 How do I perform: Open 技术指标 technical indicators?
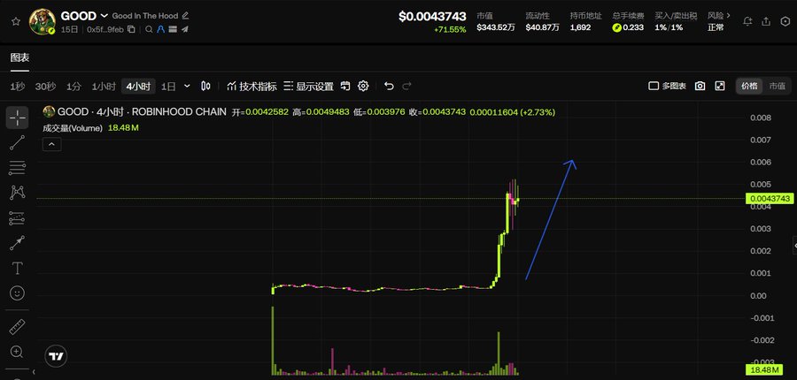tap(252, 87)
